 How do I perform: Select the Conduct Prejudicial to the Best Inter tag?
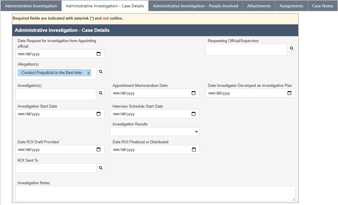click(x=51, y=73)
